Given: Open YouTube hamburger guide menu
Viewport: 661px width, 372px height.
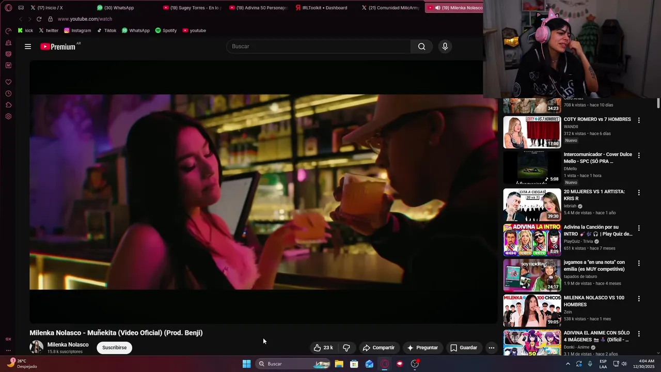Looking at the screenshot, I should tap(28, 47).
